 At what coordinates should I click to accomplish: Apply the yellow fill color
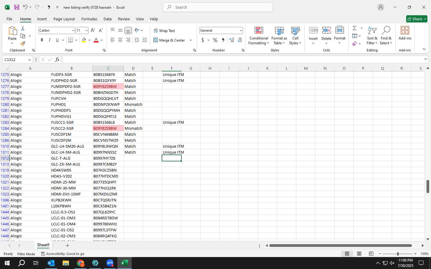(84, 40)
